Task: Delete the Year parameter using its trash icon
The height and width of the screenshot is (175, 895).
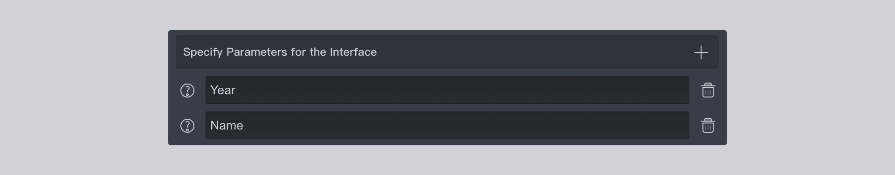Action: pos(708,90)
